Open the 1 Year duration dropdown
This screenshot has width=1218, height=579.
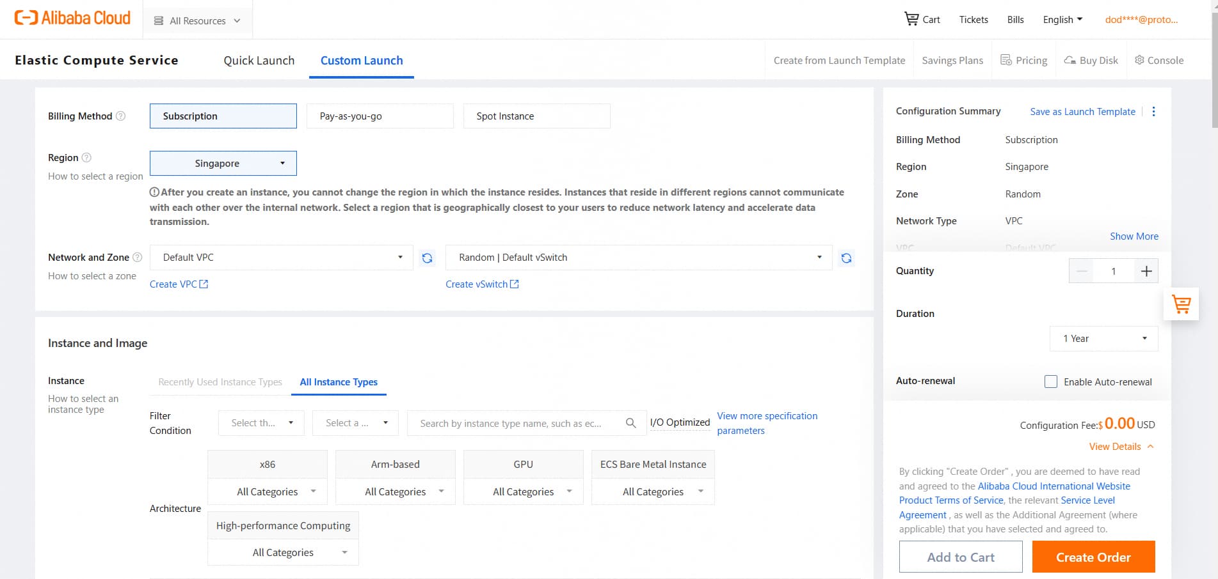1103,339
